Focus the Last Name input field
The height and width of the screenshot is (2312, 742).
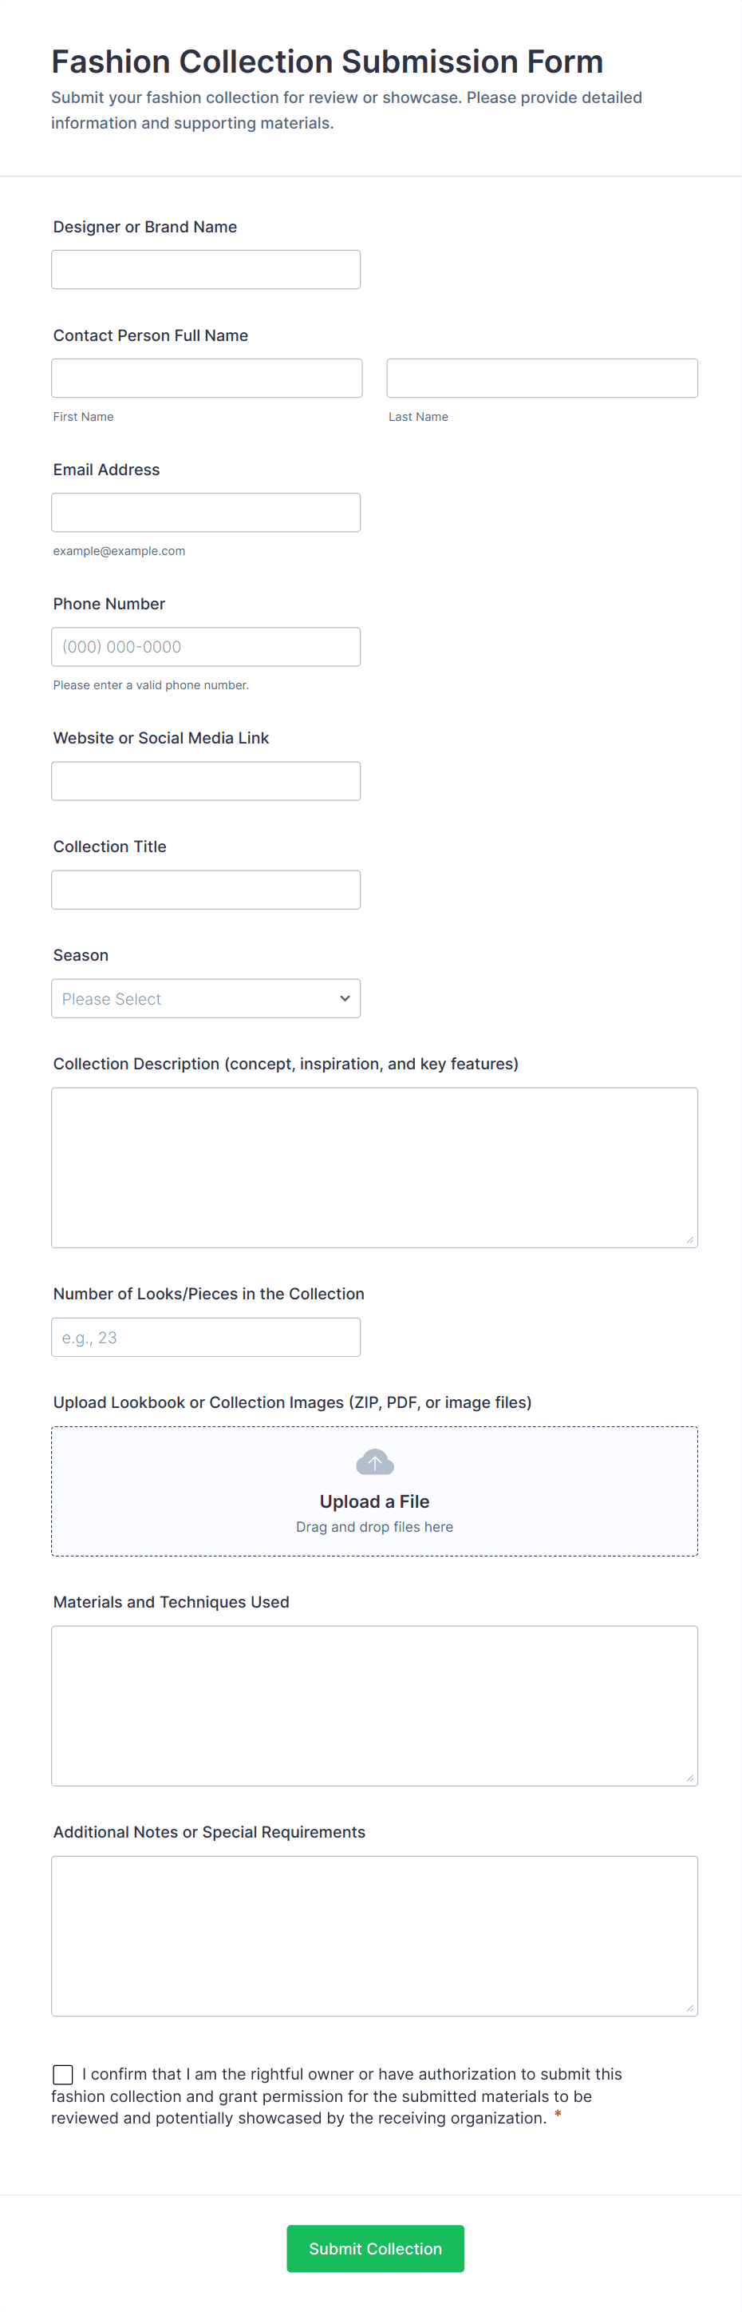(x=541, y=378)
